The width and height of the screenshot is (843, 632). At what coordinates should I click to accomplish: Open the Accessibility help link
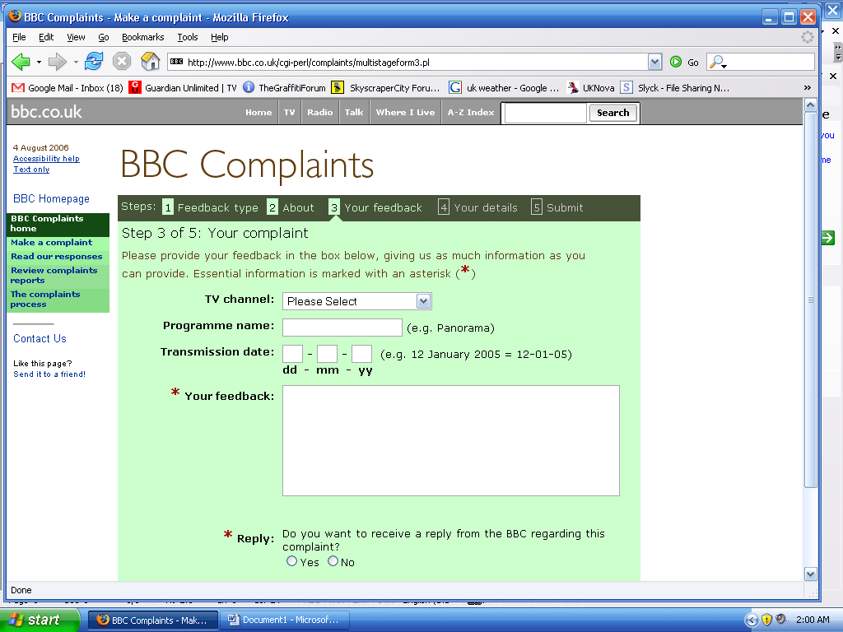46,159
